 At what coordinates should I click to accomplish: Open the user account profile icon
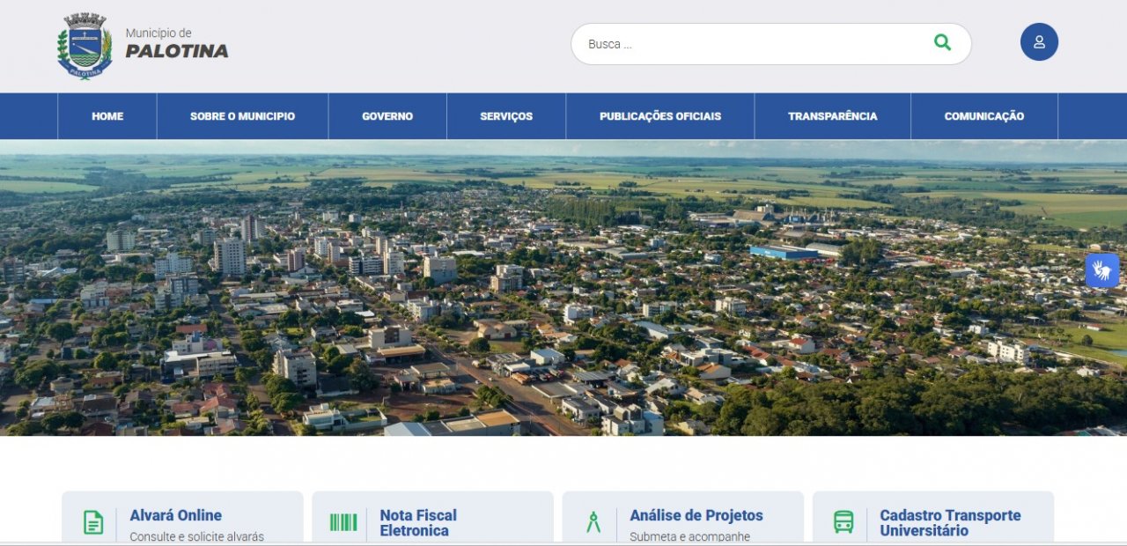click(x=1039, y=42)
